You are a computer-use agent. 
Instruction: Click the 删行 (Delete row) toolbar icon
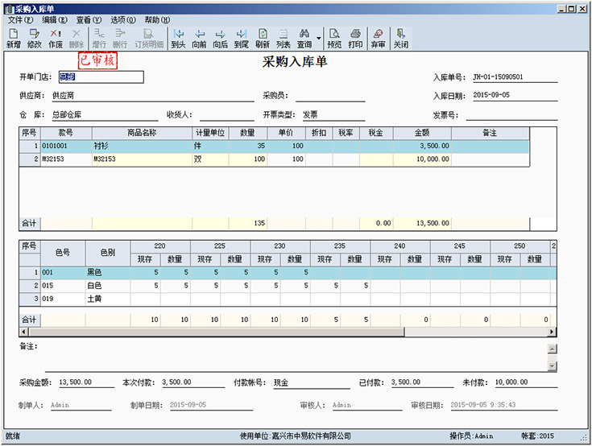coord(120,39)
